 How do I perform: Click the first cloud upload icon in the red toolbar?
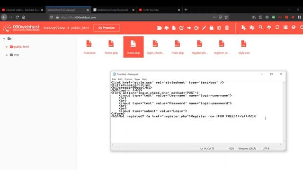click(x=166, y=28)
